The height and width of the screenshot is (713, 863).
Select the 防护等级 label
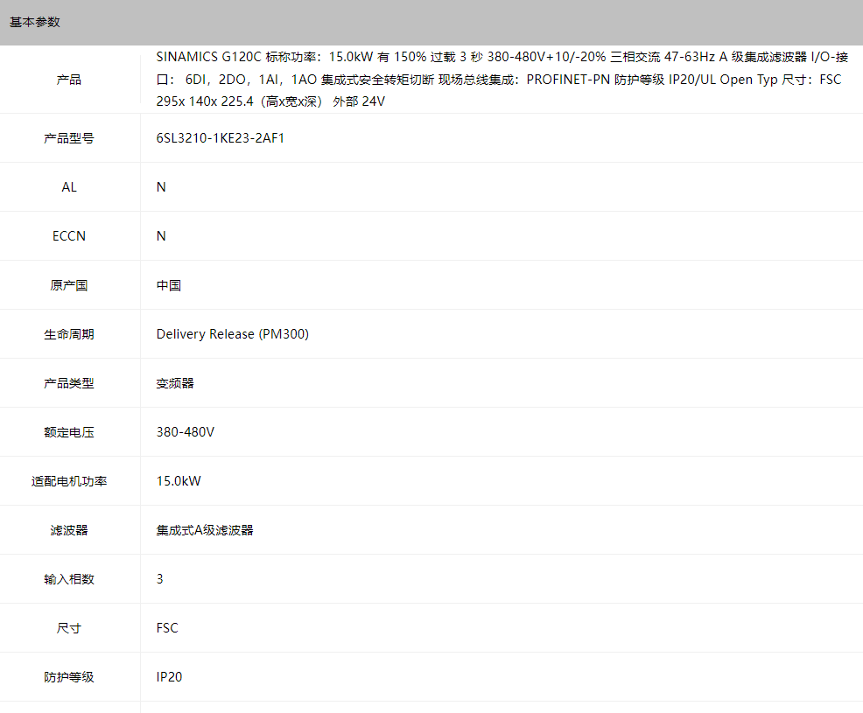(69, 676)
